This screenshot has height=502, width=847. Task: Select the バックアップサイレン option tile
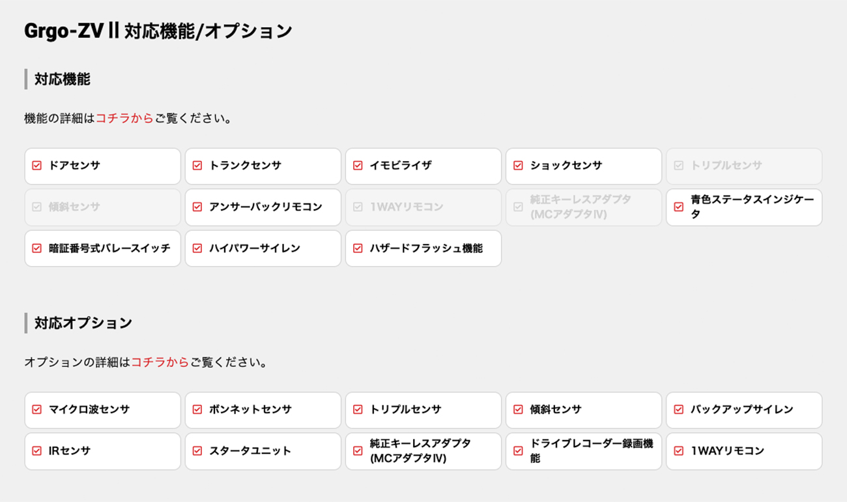744,410
